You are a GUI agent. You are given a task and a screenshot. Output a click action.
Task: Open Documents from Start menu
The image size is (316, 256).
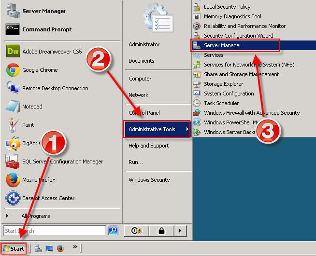tap(142, 61)
